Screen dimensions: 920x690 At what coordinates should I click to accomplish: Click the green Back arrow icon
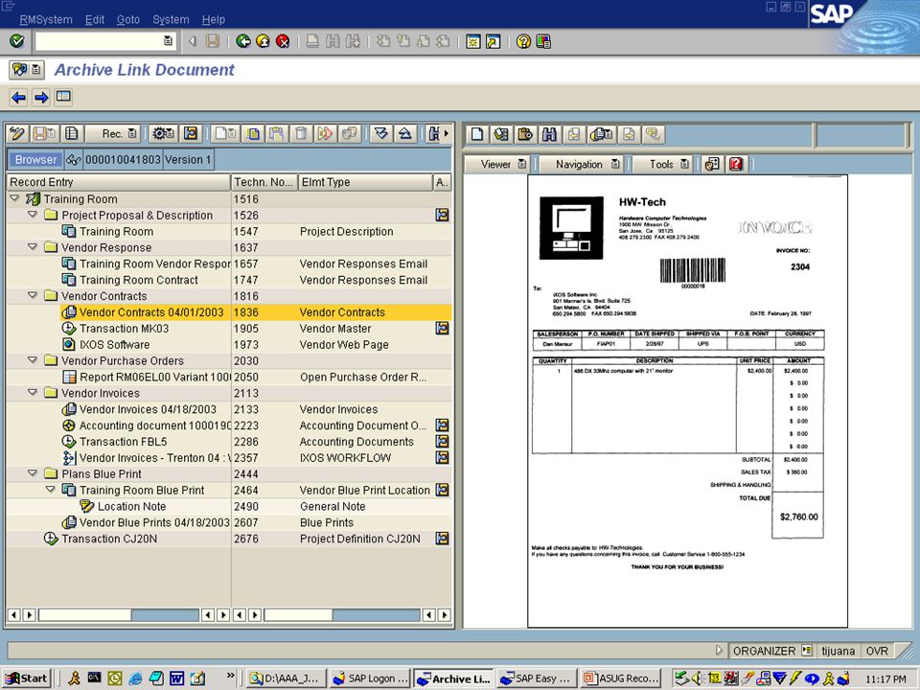(x=242, y=41)
